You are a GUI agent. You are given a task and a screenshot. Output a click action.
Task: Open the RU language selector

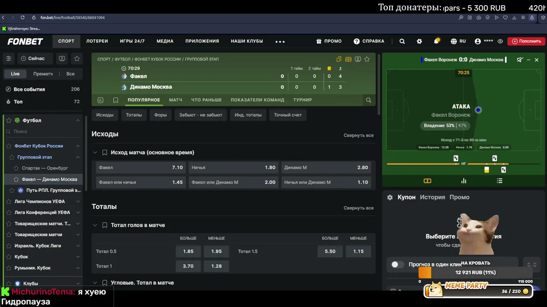tap(458, 41)
